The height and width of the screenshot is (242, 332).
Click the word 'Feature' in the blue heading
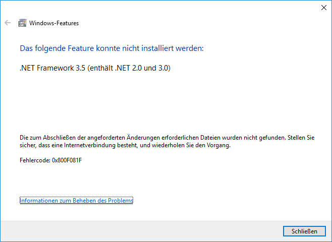[x=77, y=48]
